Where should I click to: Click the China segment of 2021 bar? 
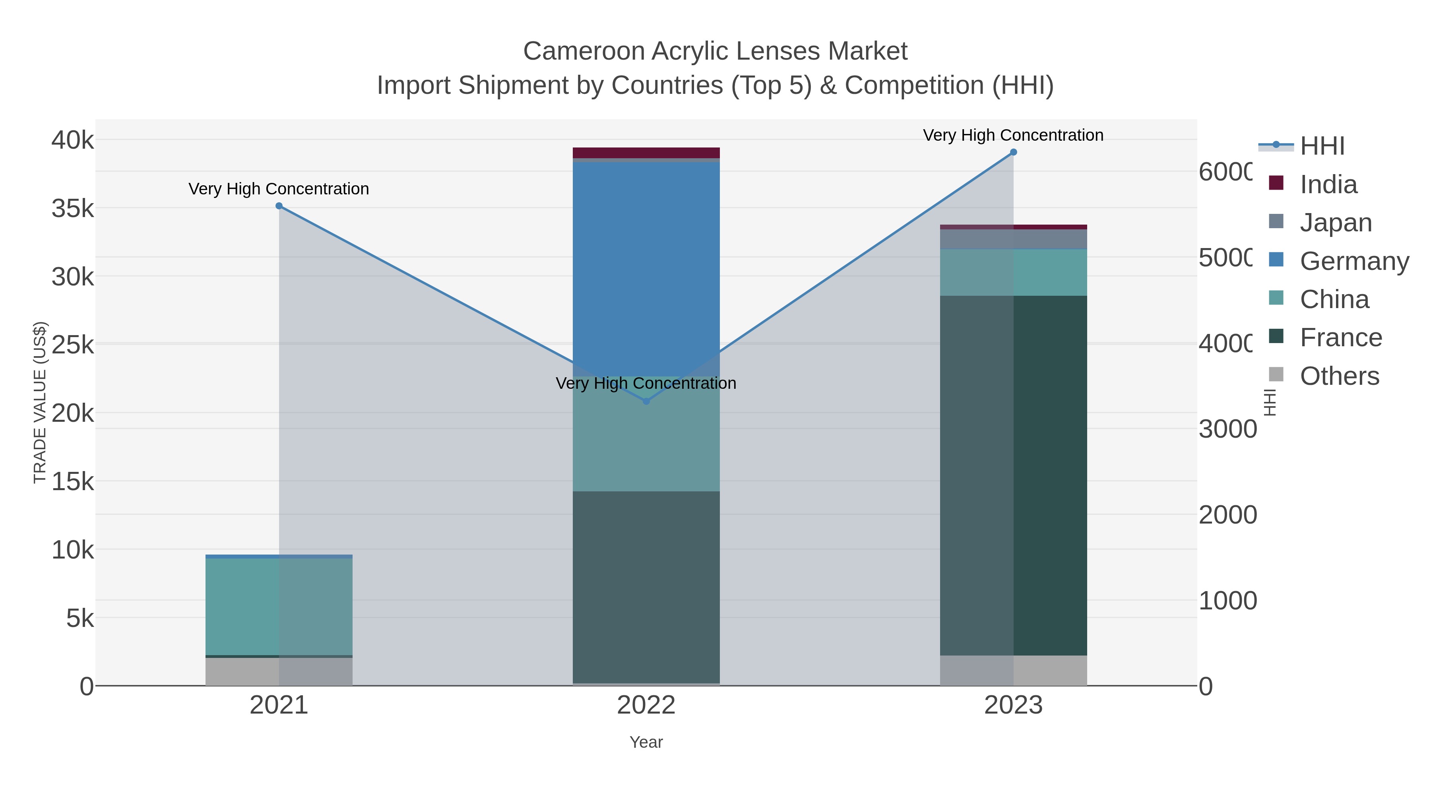coord(279,607)
